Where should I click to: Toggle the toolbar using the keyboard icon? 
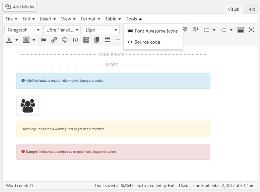coord(241,30)
